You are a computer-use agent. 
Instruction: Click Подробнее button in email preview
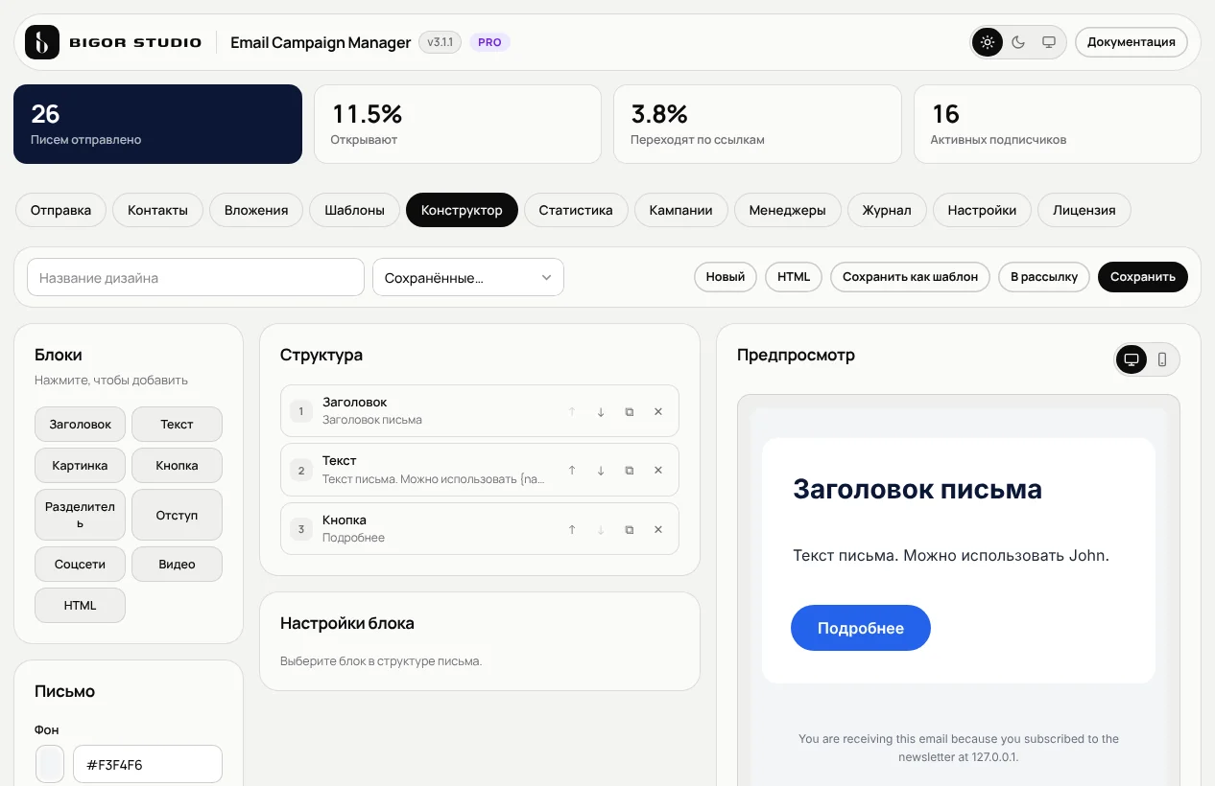861,628
